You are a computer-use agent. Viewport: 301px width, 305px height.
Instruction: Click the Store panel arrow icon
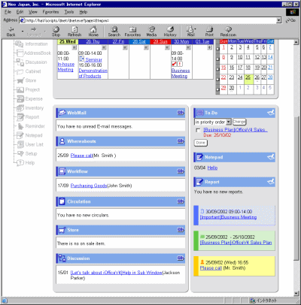pyautogui.click(x=181, y=230)
